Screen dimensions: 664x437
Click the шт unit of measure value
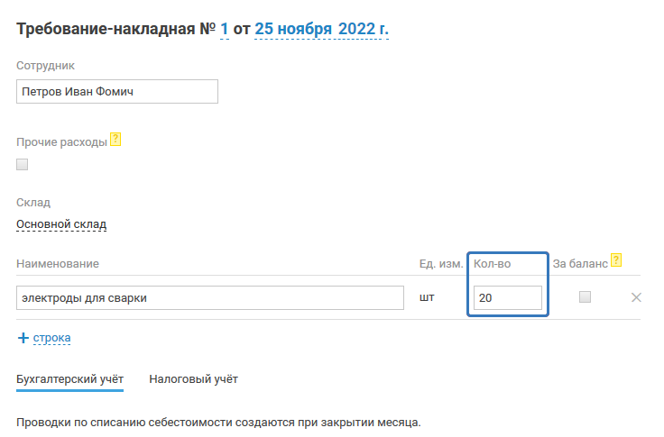427,297
